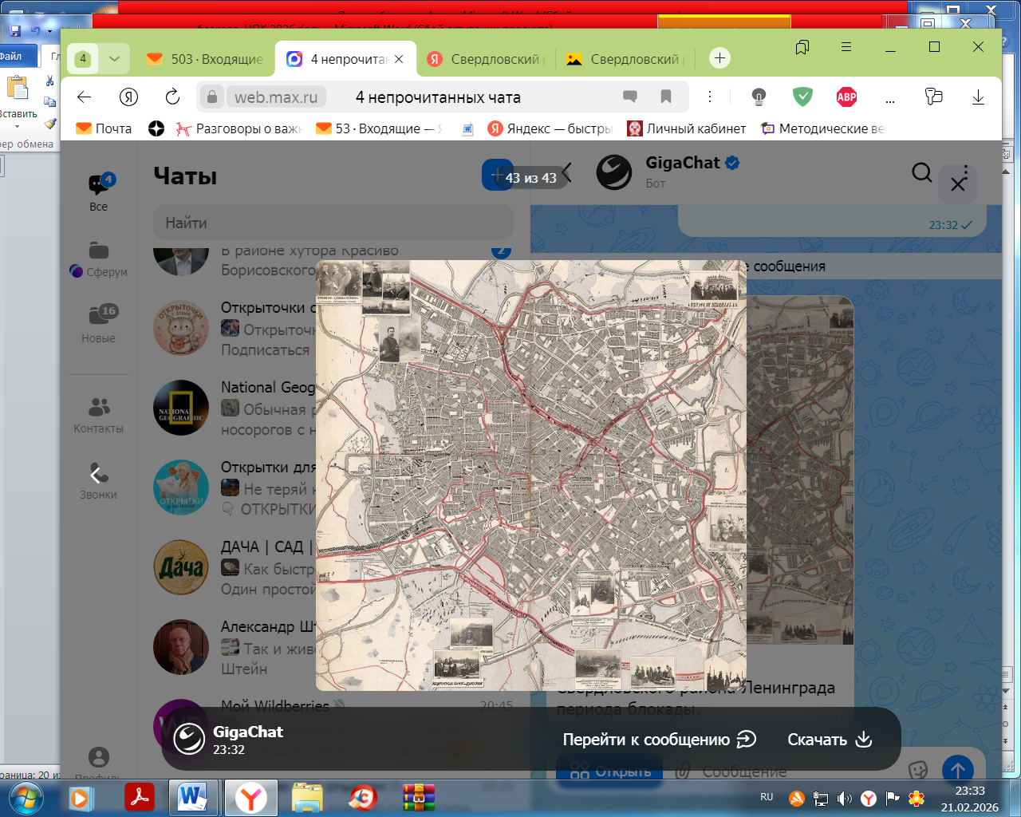
Task: Open Adobe Reader from the taskbar
Action: [140, 797]
